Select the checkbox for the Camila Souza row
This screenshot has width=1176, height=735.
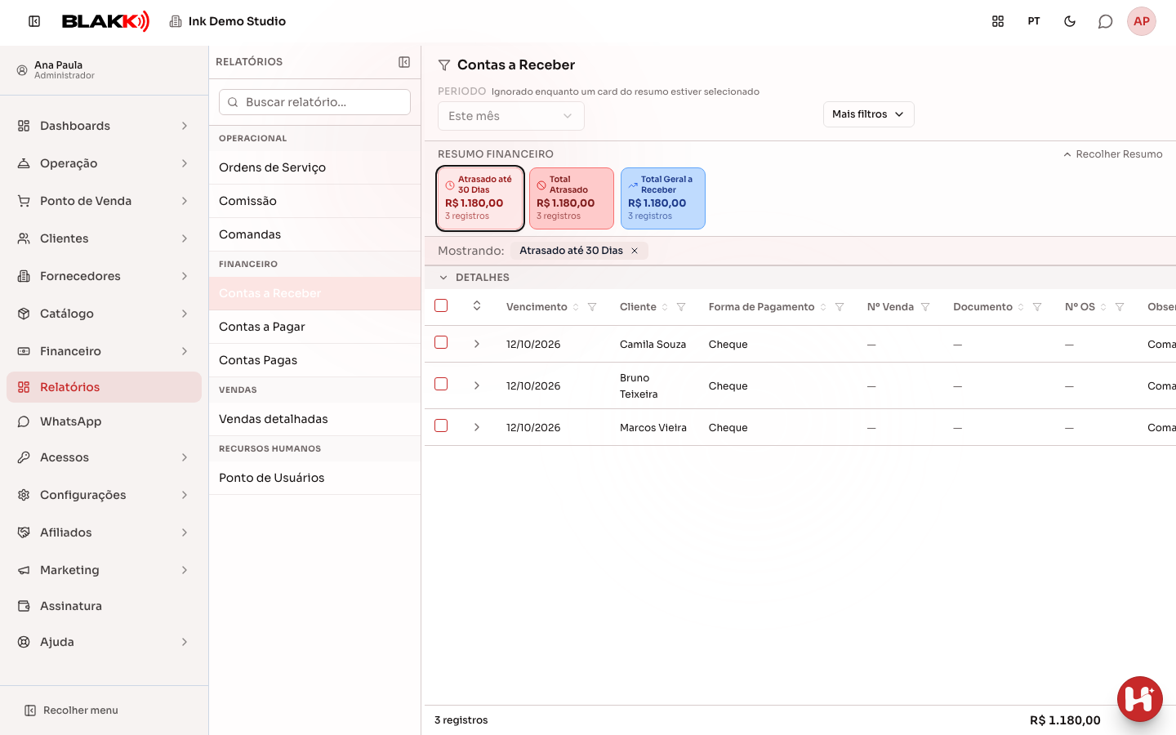tap(441, 343)
